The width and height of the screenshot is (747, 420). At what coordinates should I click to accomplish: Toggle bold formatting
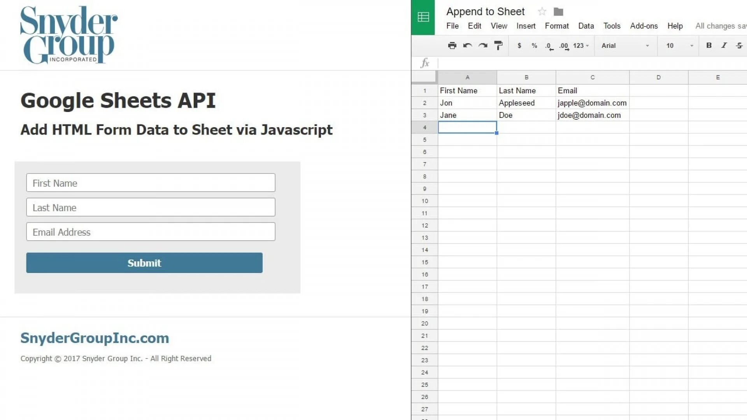[709, 45]
